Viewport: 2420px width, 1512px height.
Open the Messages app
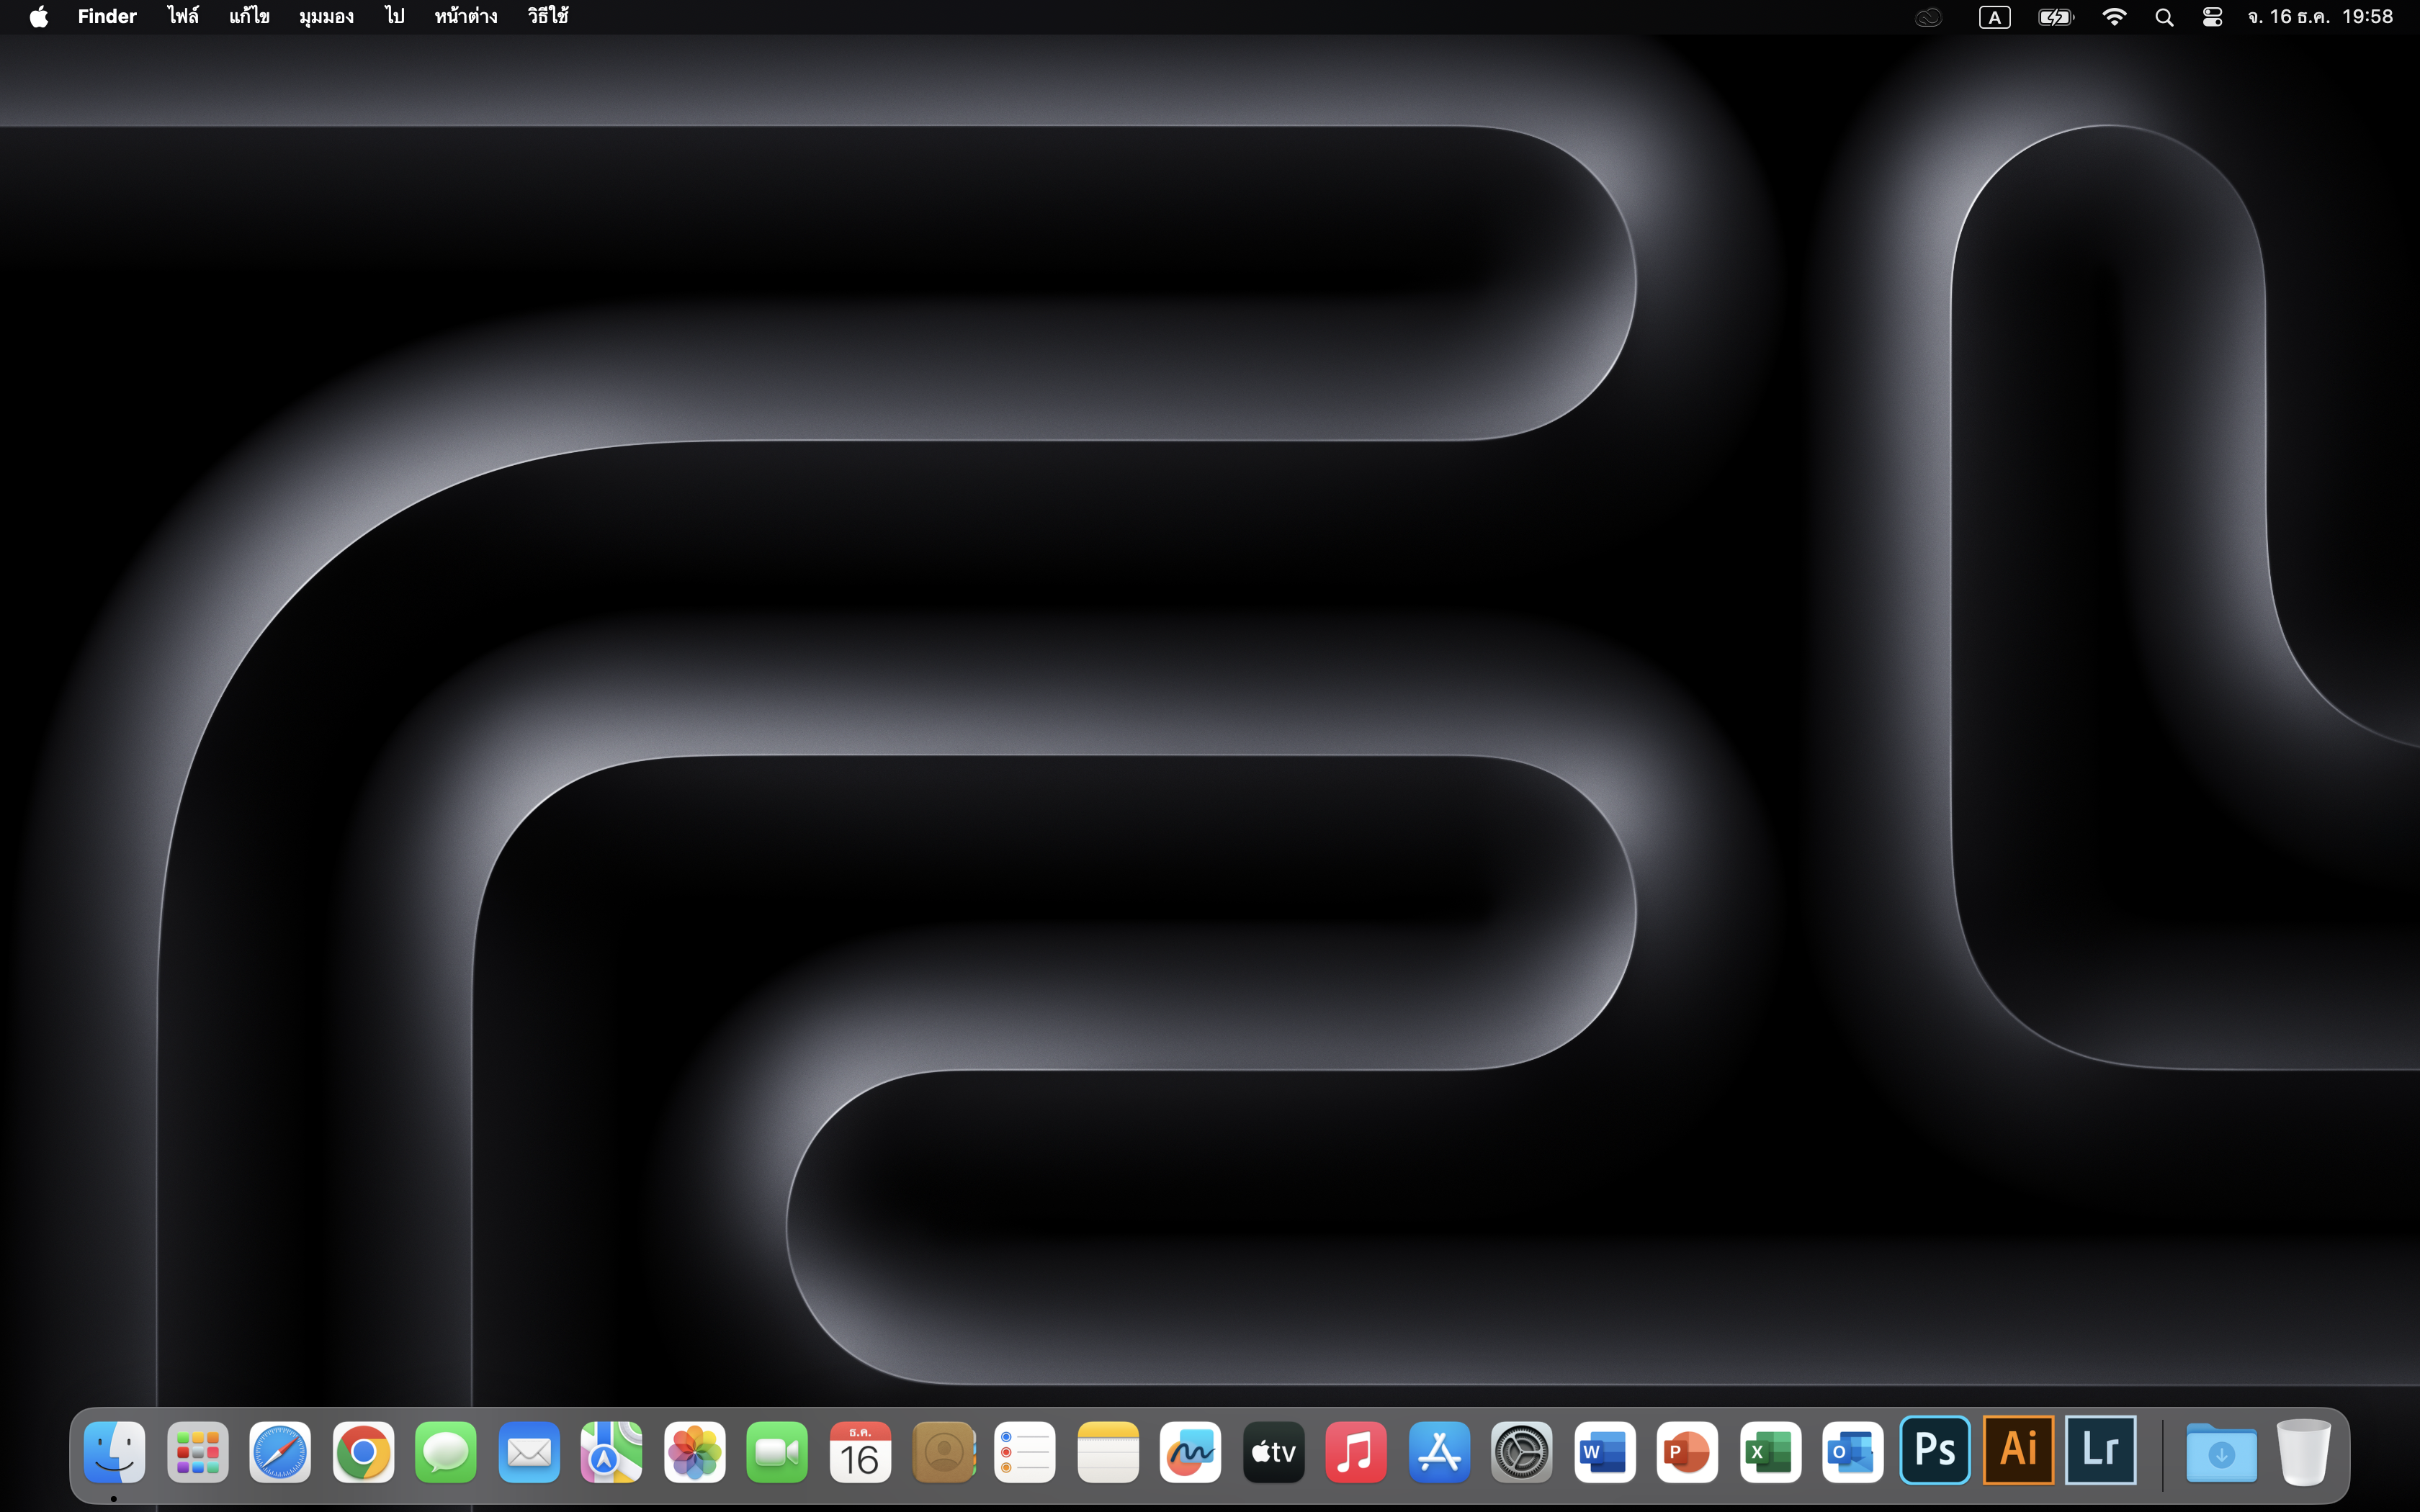pyautogui.click(x=446, y=1451)
